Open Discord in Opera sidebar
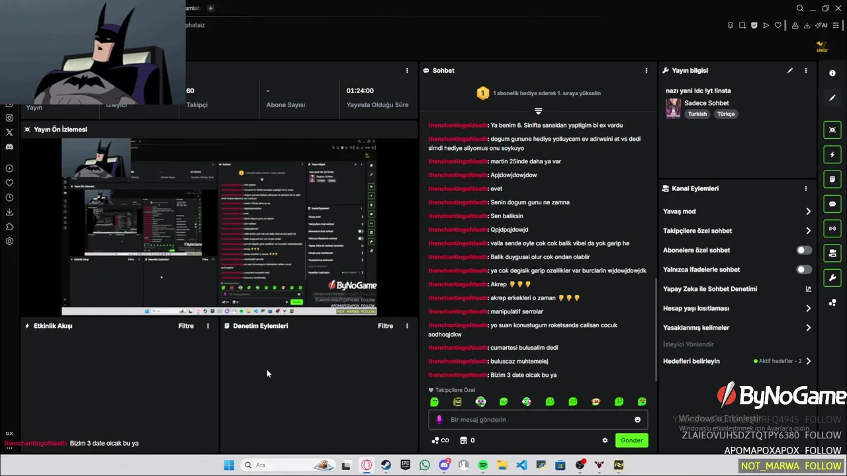This screenshot has width=847, height=476. 9,147
